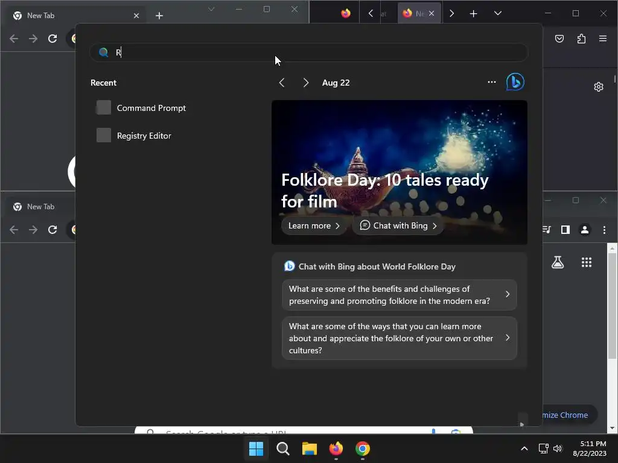Go forward in bottom Chrome window

click(33, 230)
